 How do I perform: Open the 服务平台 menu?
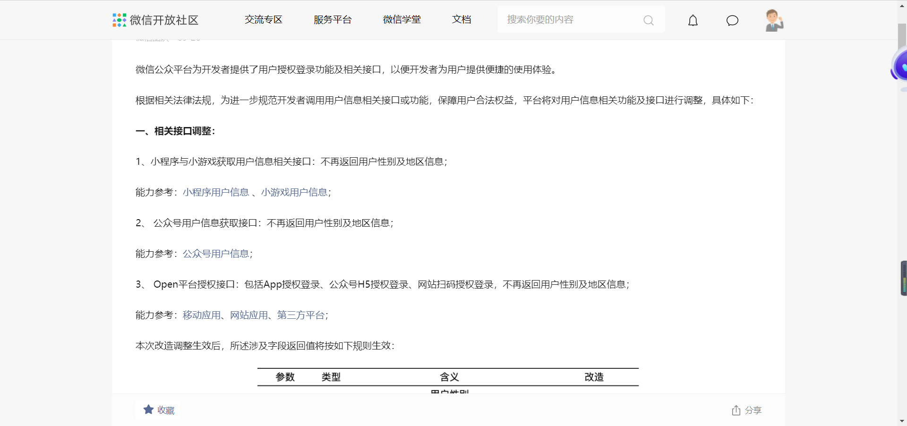coord(333,20)
